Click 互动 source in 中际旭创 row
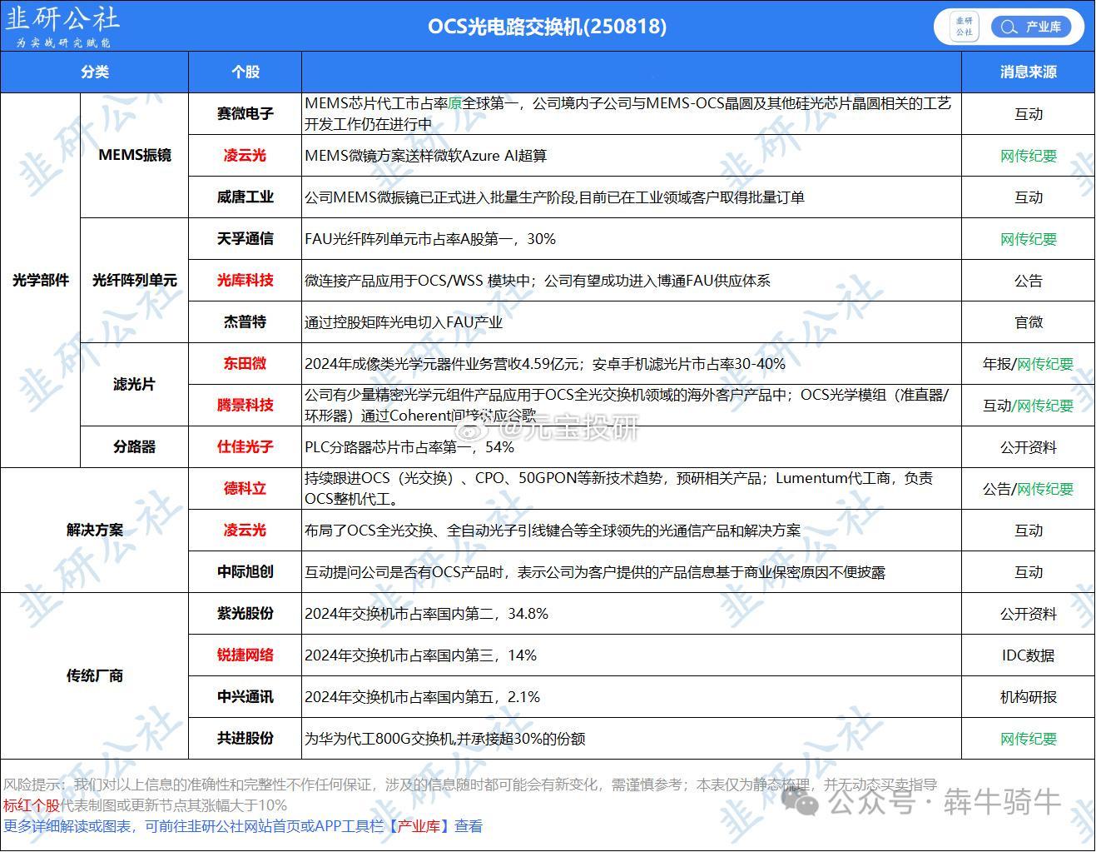Screen dimensions: 1096x852 [x=1028, y=572]
